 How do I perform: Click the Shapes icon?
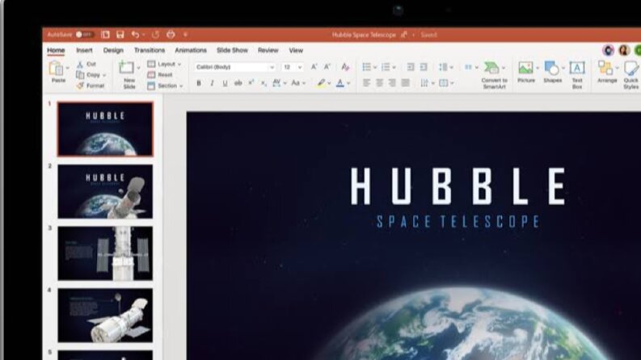[552, 68]
